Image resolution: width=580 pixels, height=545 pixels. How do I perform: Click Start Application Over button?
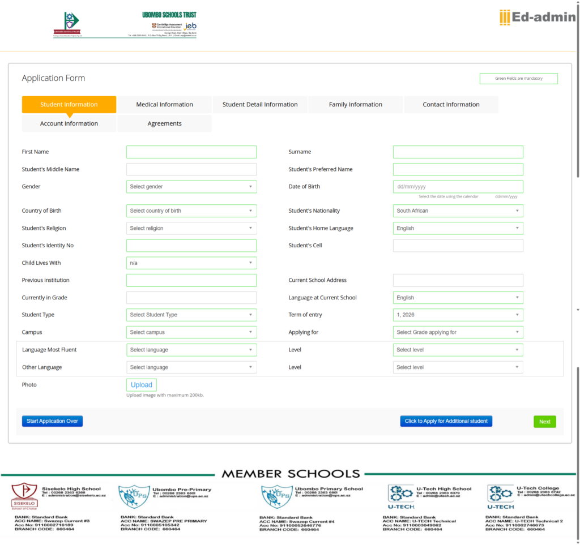(52, 421)
